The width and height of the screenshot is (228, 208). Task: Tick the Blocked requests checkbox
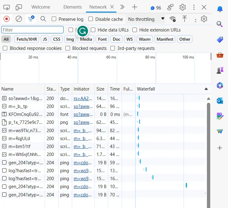(x=67, y=48)
